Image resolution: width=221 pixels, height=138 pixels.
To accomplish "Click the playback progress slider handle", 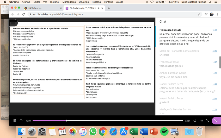I will (x=66, y=121).
